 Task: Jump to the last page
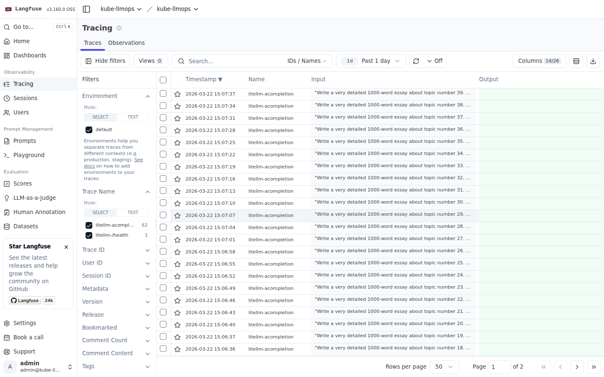594,367
